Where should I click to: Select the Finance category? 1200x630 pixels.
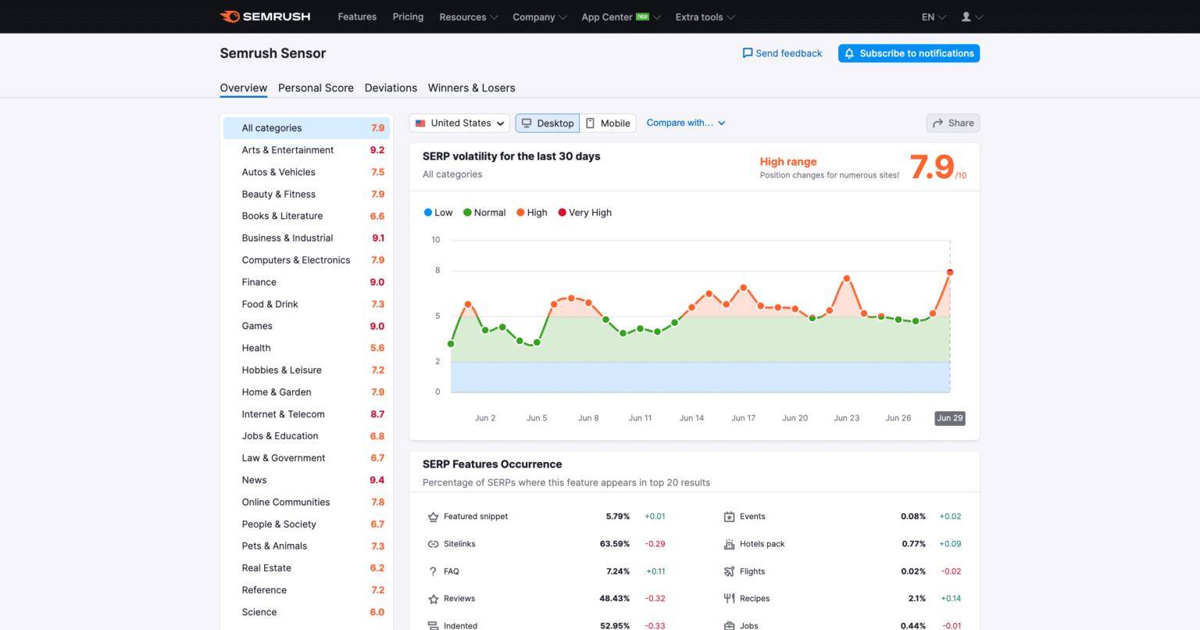tap(306, 282)
